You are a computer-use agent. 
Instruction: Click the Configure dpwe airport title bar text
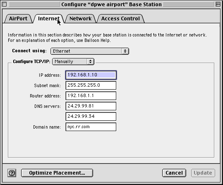[111, 5]
